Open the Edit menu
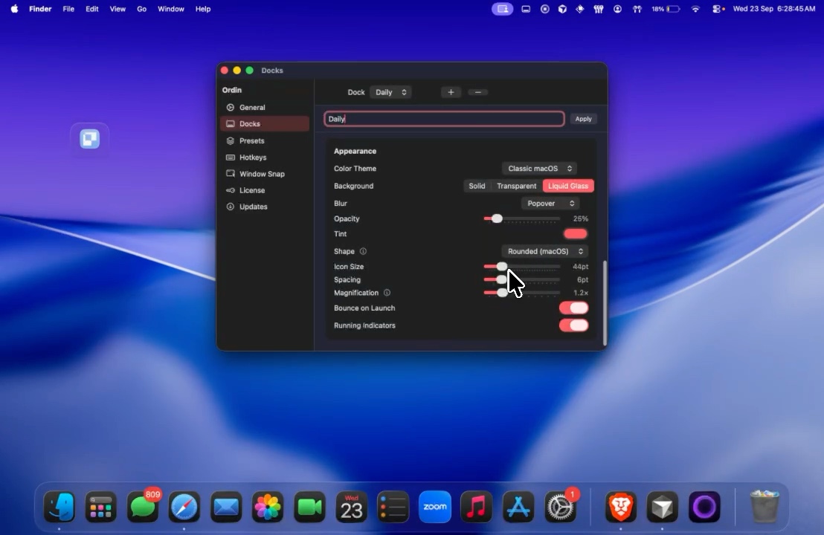 [x=92, y=9]
